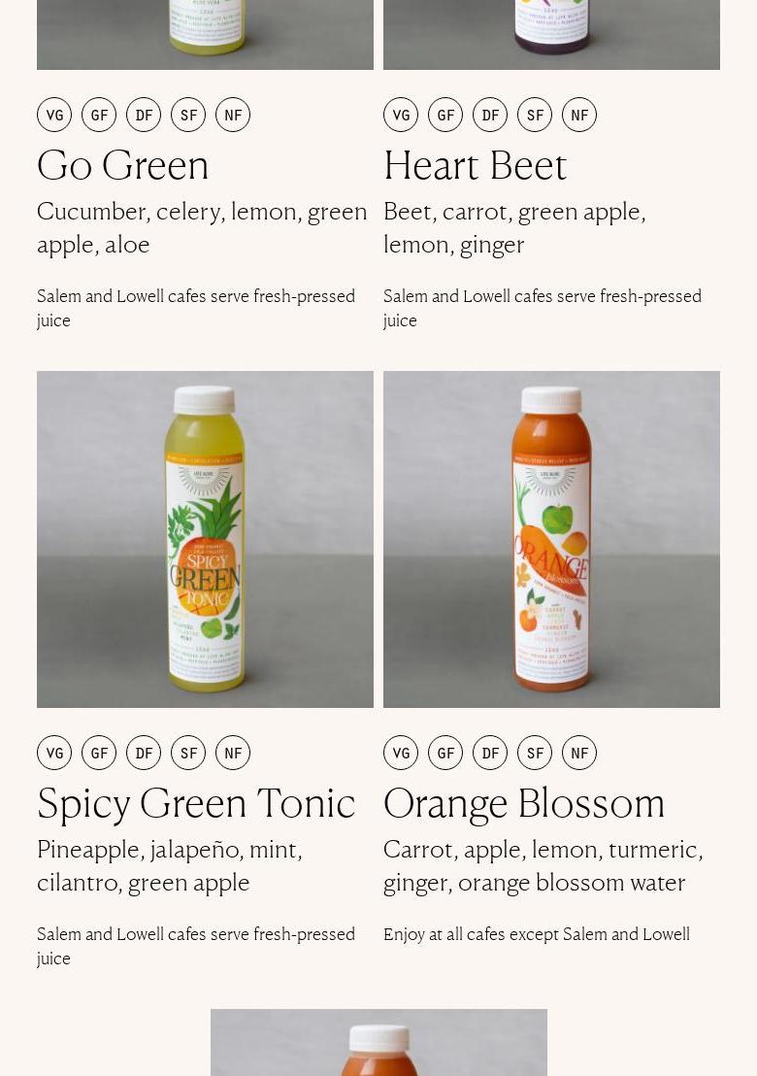757x1076 pixels.
Task: Click the DF badge above Heart Beet
Action: click(490, 115)
